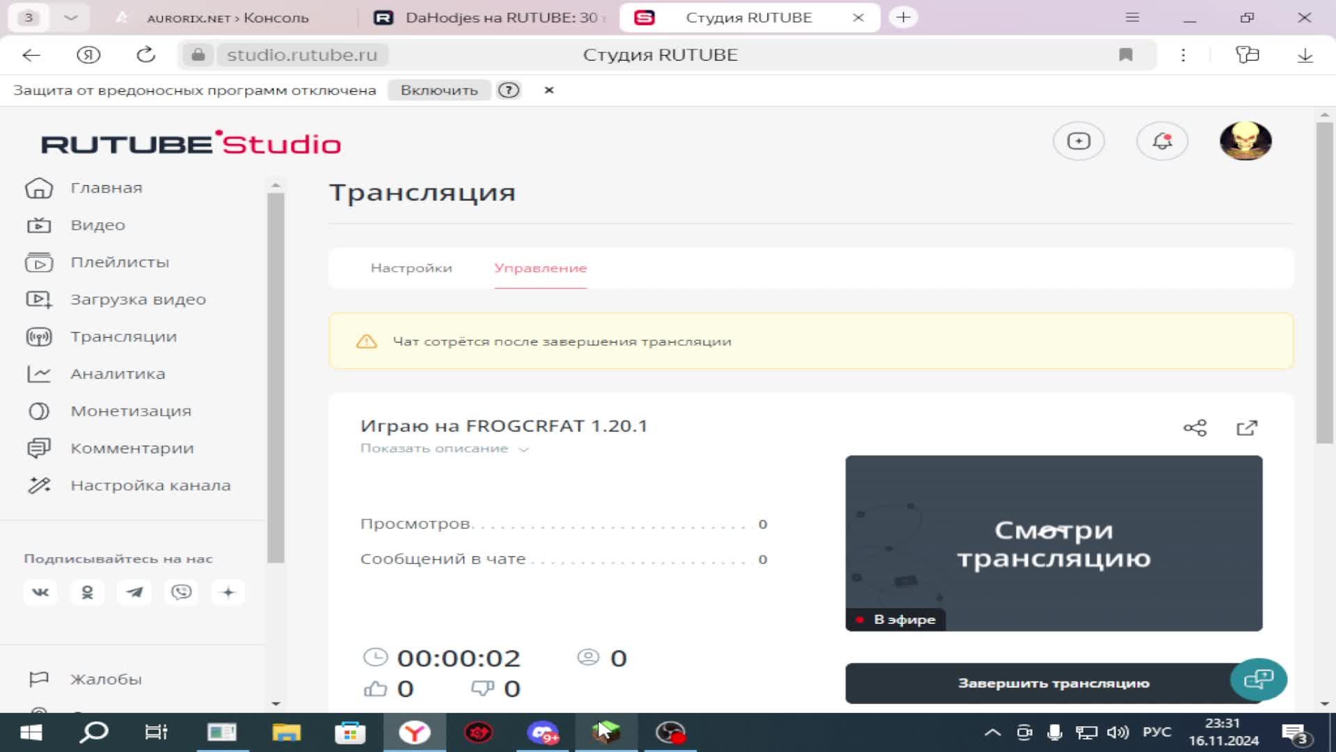
Task: Expand Показать описание
Action: pos(445,448)
